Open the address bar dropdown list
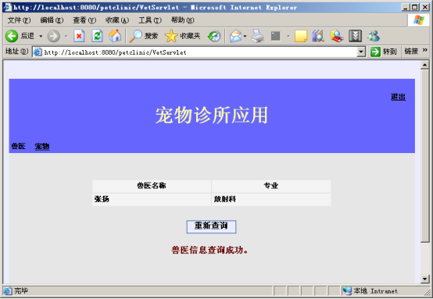Image resolution: width=433 pixels, height=299 pixels. click(361, 52)
